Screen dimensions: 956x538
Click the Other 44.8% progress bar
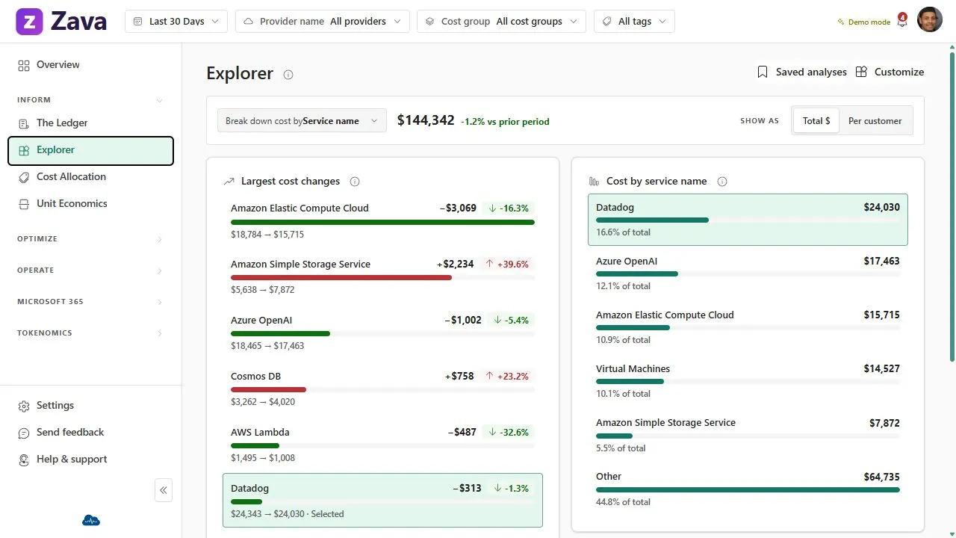[x=748, y=490]
